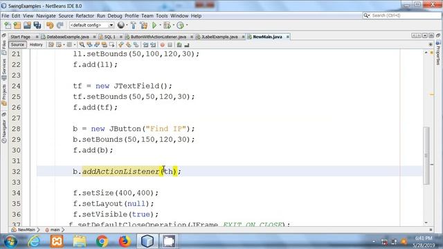Screen dimensions: 443x249
Task: Click the New Project toolbar icon
Action: 17,26
